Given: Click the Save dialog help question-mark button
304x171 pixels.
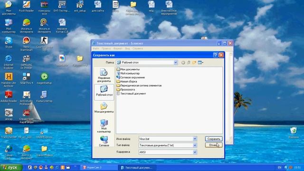Looking at the screenshot, I should (x=215, y=55).
